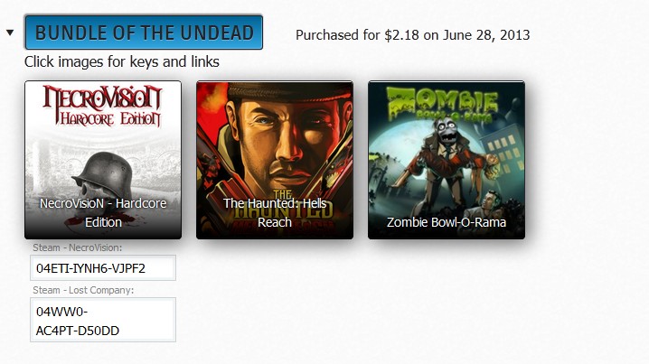
Task: Click the Bundle of the Undead button
Action: point(144,33)
